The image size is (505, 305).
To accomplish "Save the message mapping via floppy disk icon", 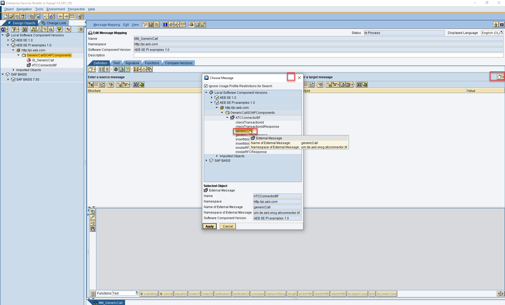I will click(151, 24).
